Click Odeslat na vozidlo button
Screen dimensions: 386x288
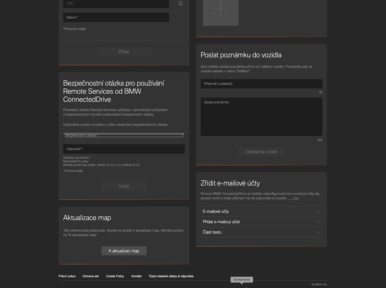click(261, 152)
